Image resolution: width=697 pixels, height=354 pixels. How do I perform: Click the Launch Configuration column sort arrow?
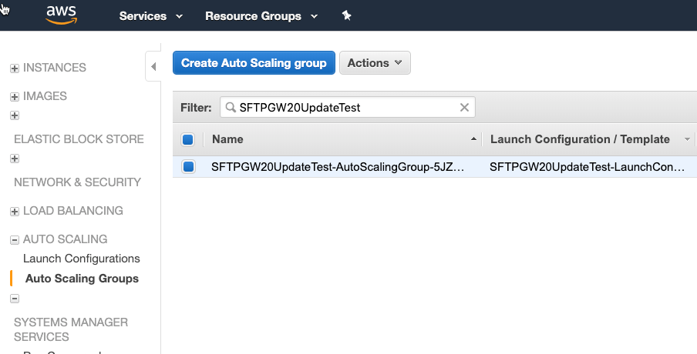pos(687,139)
